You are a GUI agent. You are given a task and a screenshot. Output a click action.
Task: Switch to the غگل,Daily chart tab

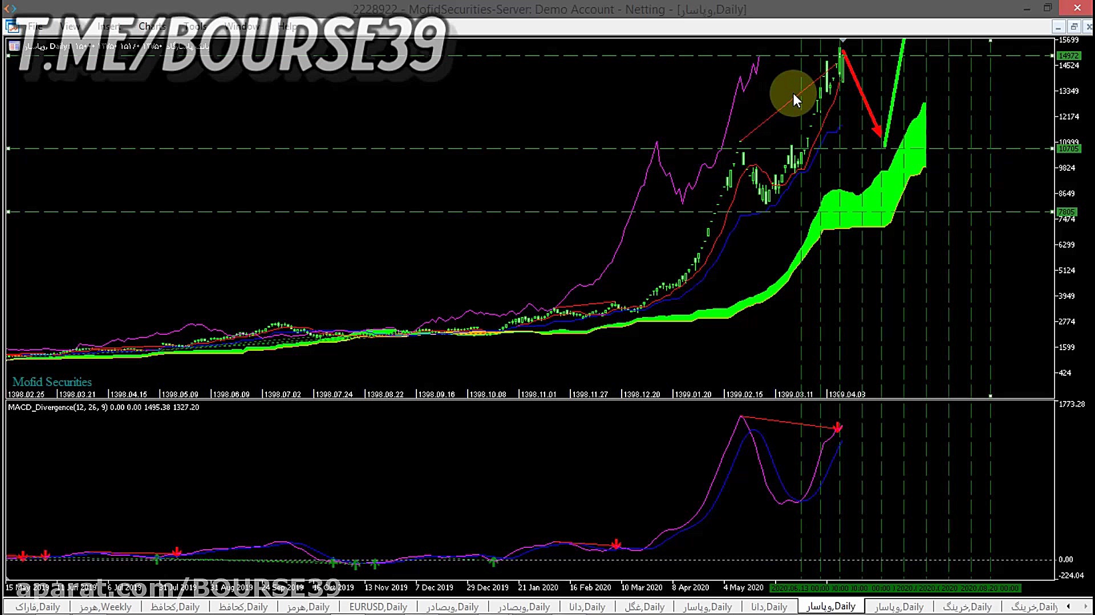pos(644,606)
